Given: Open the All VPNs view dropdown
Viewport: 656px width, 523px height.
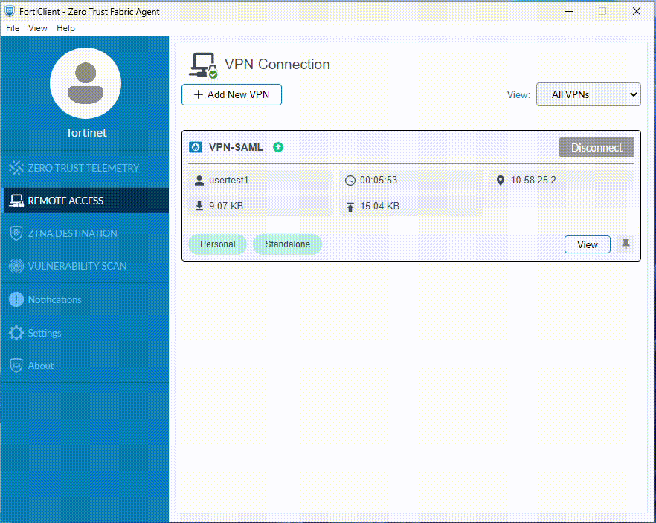Looking at the screenshot, I should pyautogui.click(x=588, y=94).
